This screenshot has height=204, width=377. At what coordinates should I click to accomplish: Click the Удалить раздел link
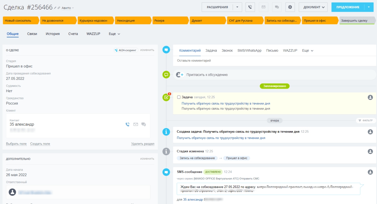(143, 144)
